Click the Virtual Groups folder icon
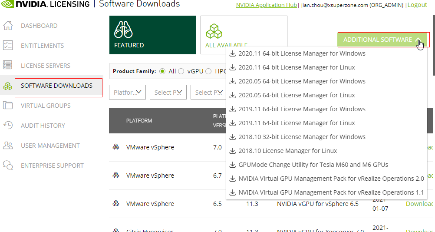The image size is (435, 232). click(8, 106)
